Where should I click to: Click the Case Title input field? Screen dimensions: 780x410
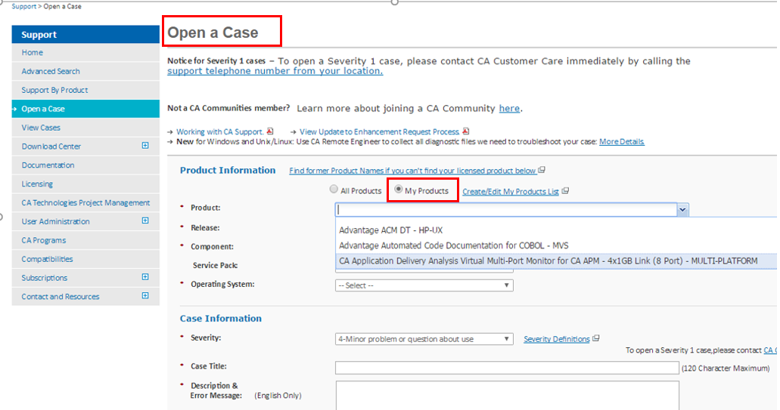pos(507,368)
